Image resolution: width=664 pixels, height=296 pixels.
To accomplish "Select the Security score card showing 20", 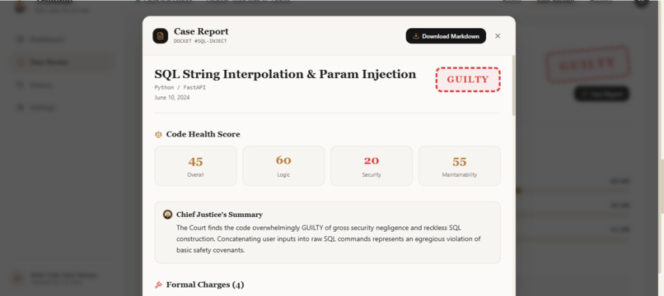I will (x=372, y=166).
